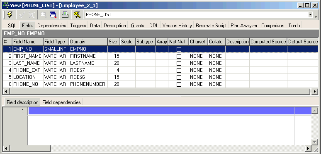Select the Field description tab
Screen dimensions: 321x154
pos(22,102)
